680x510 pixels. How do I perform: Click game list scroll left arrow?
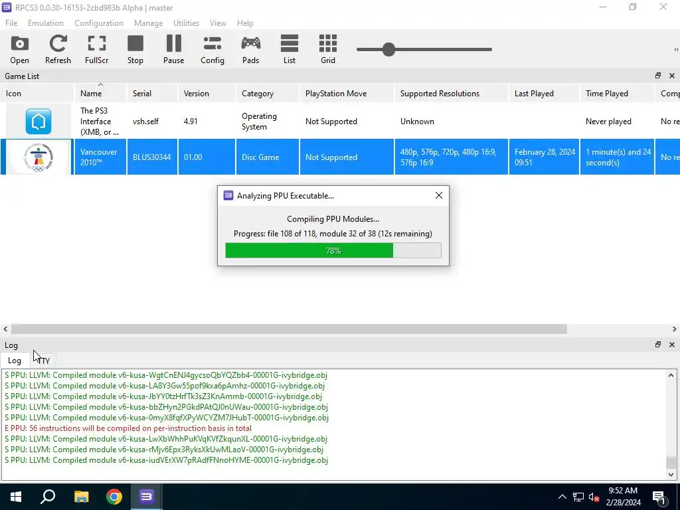(x=5, y=329)
